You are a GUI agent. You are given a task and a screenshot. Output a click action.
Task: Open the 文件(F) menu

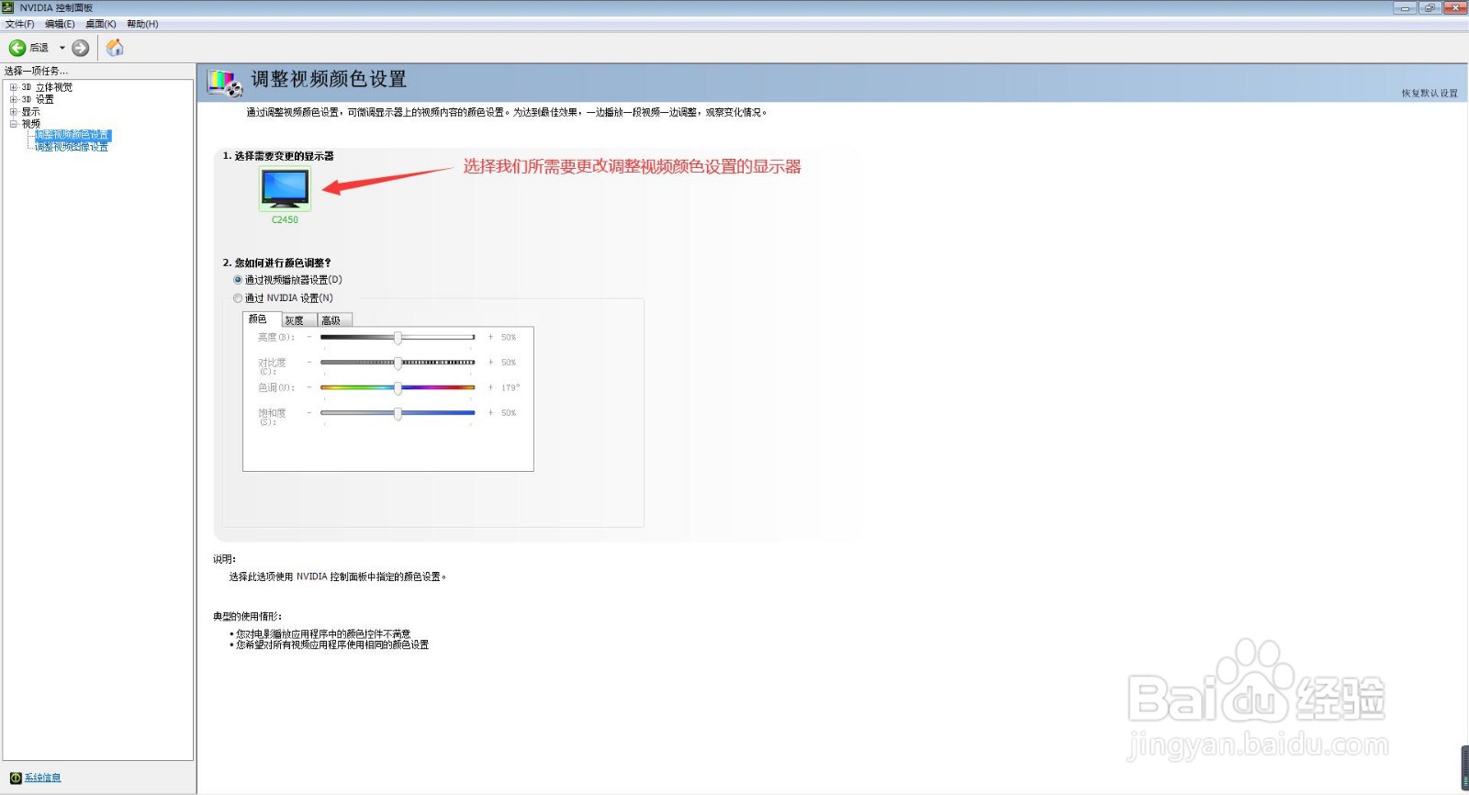point(20,24)
